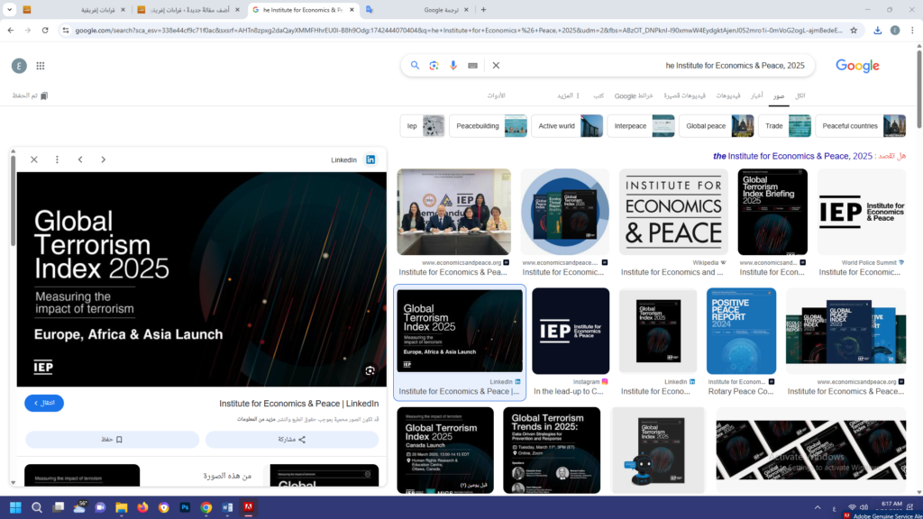Launch Photoshop from the Windows taskbar
923x519 pixels.
point(185,508)
